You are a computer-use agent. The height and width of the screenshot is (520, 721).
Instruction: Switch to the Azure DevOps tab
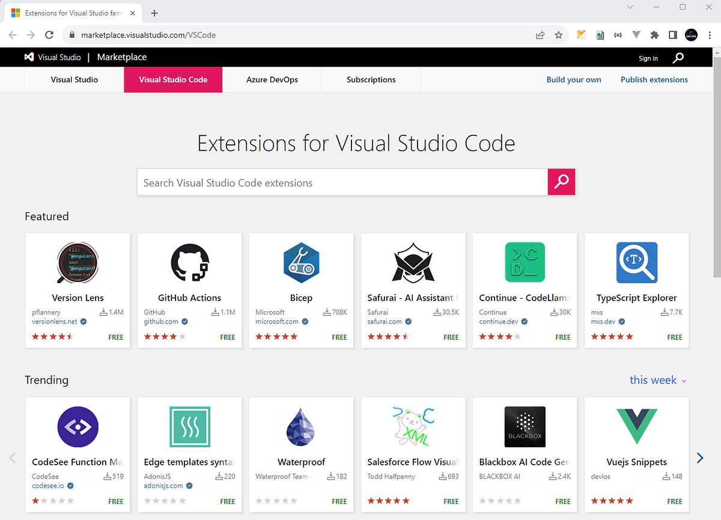pyautogui.click(x=272, y=79)
